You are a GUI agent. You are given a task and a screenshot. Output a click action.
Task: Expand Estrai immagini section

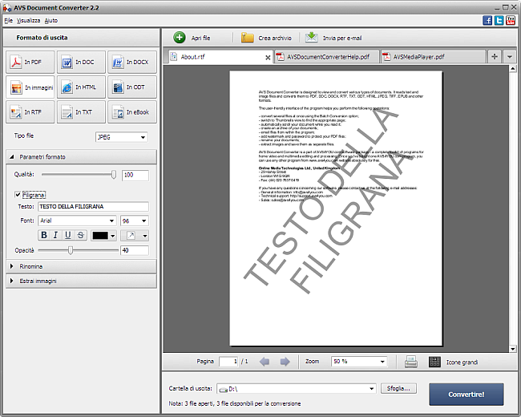coord(81,281)
